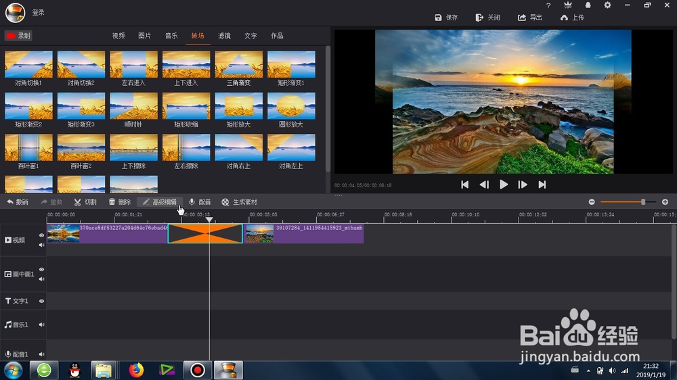The image size is (677, 380).
Task: Select the 左右进入 transition thumbnail
Action: 134,64
